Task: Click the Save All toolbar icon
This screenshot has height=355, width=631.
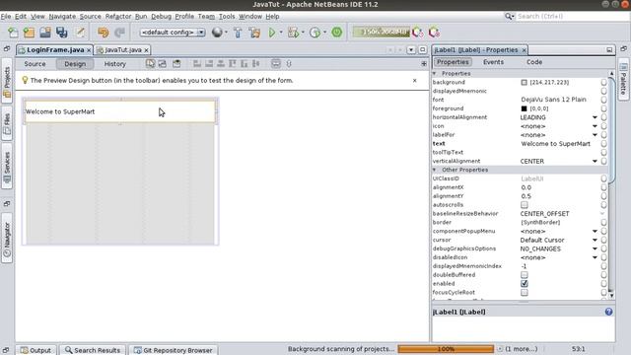Action: pos(61,33)
